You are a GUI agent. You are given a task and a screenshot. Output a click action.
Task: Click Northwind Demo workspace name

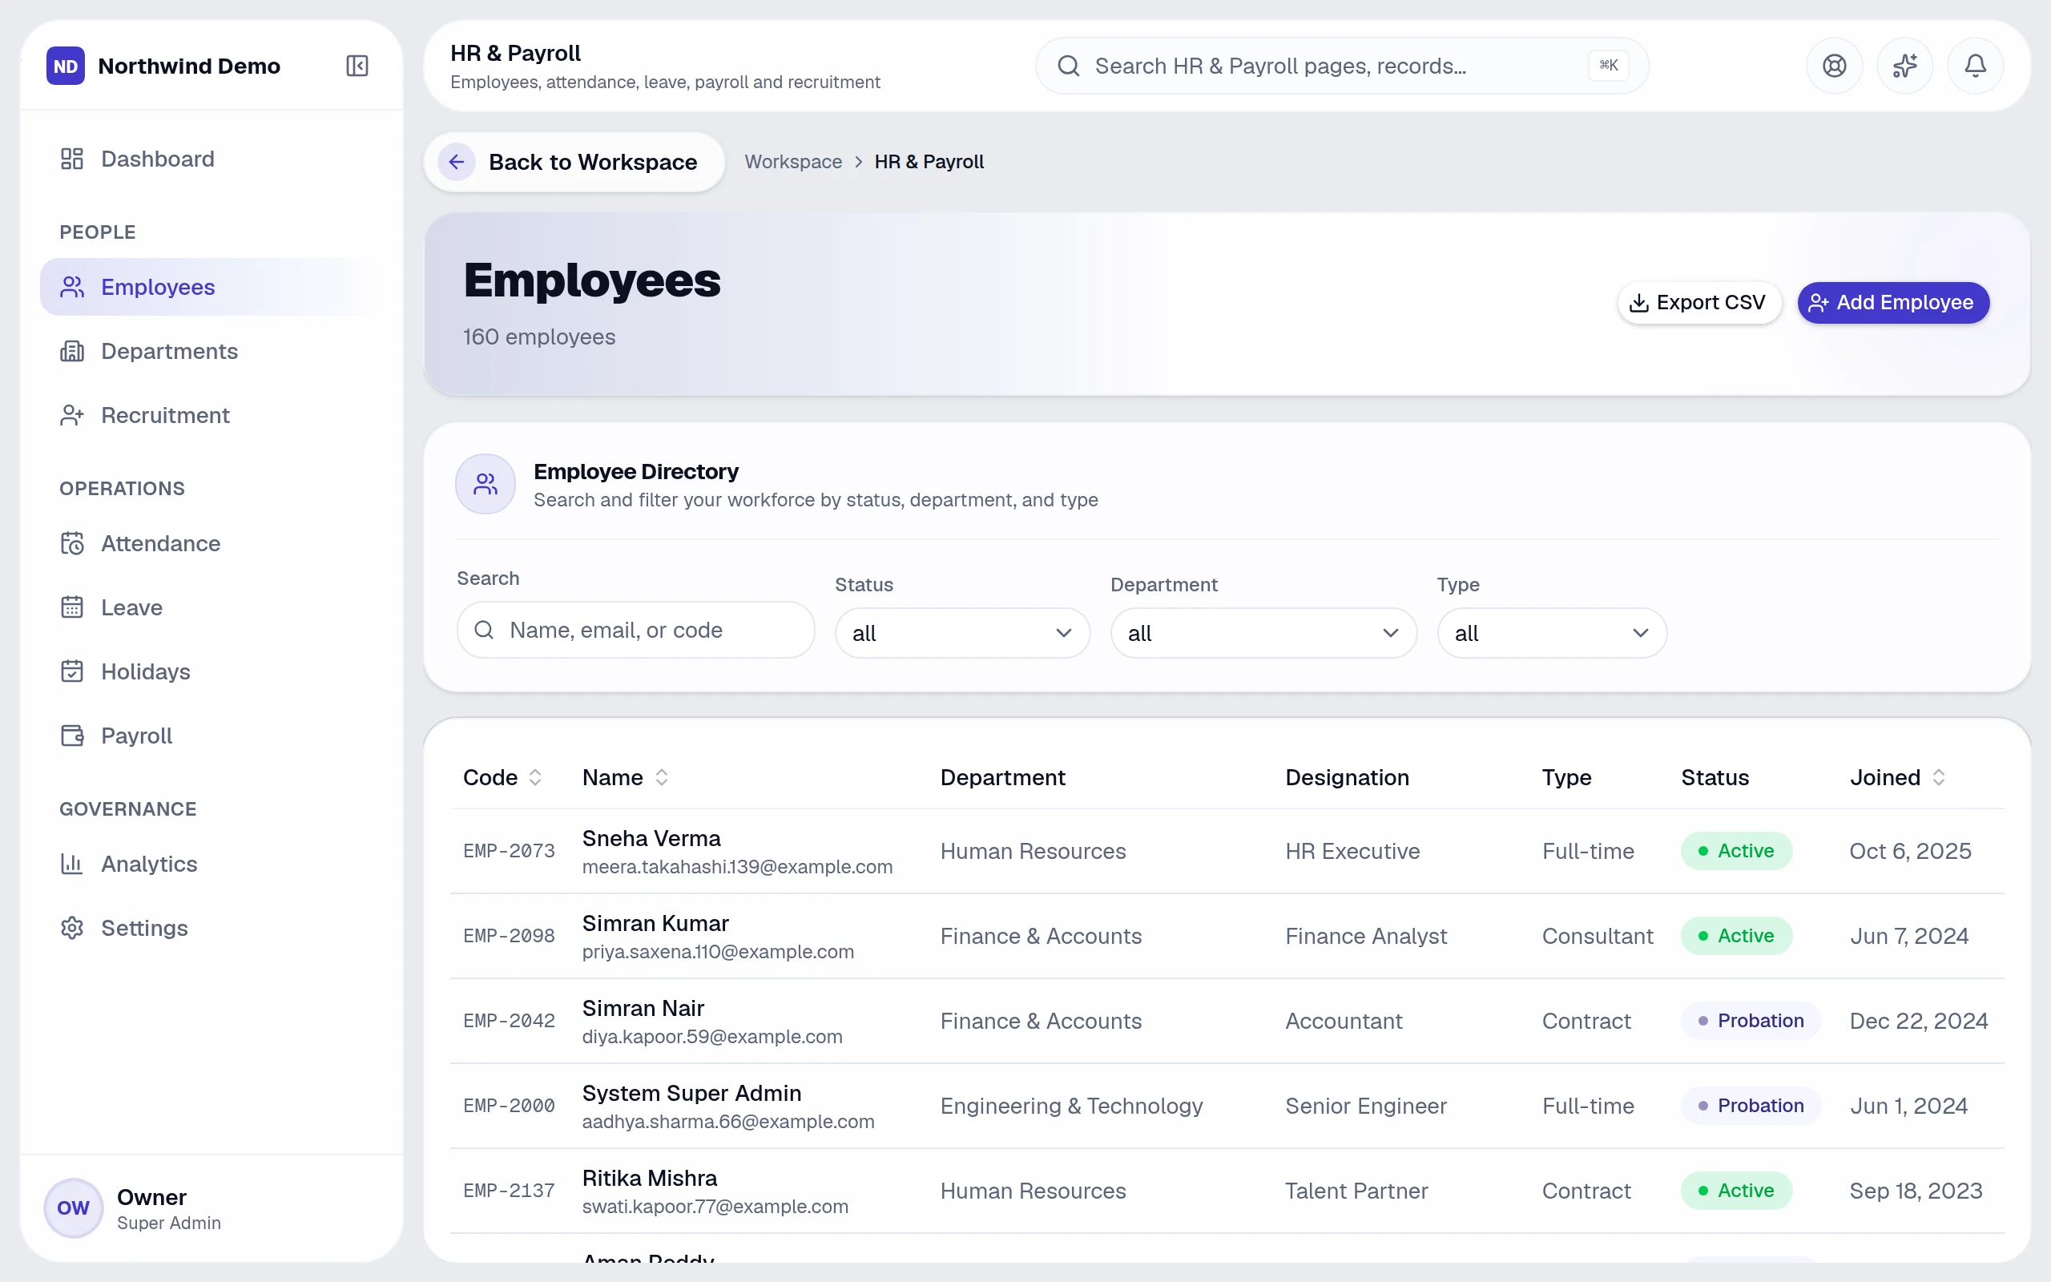point(188,65)
